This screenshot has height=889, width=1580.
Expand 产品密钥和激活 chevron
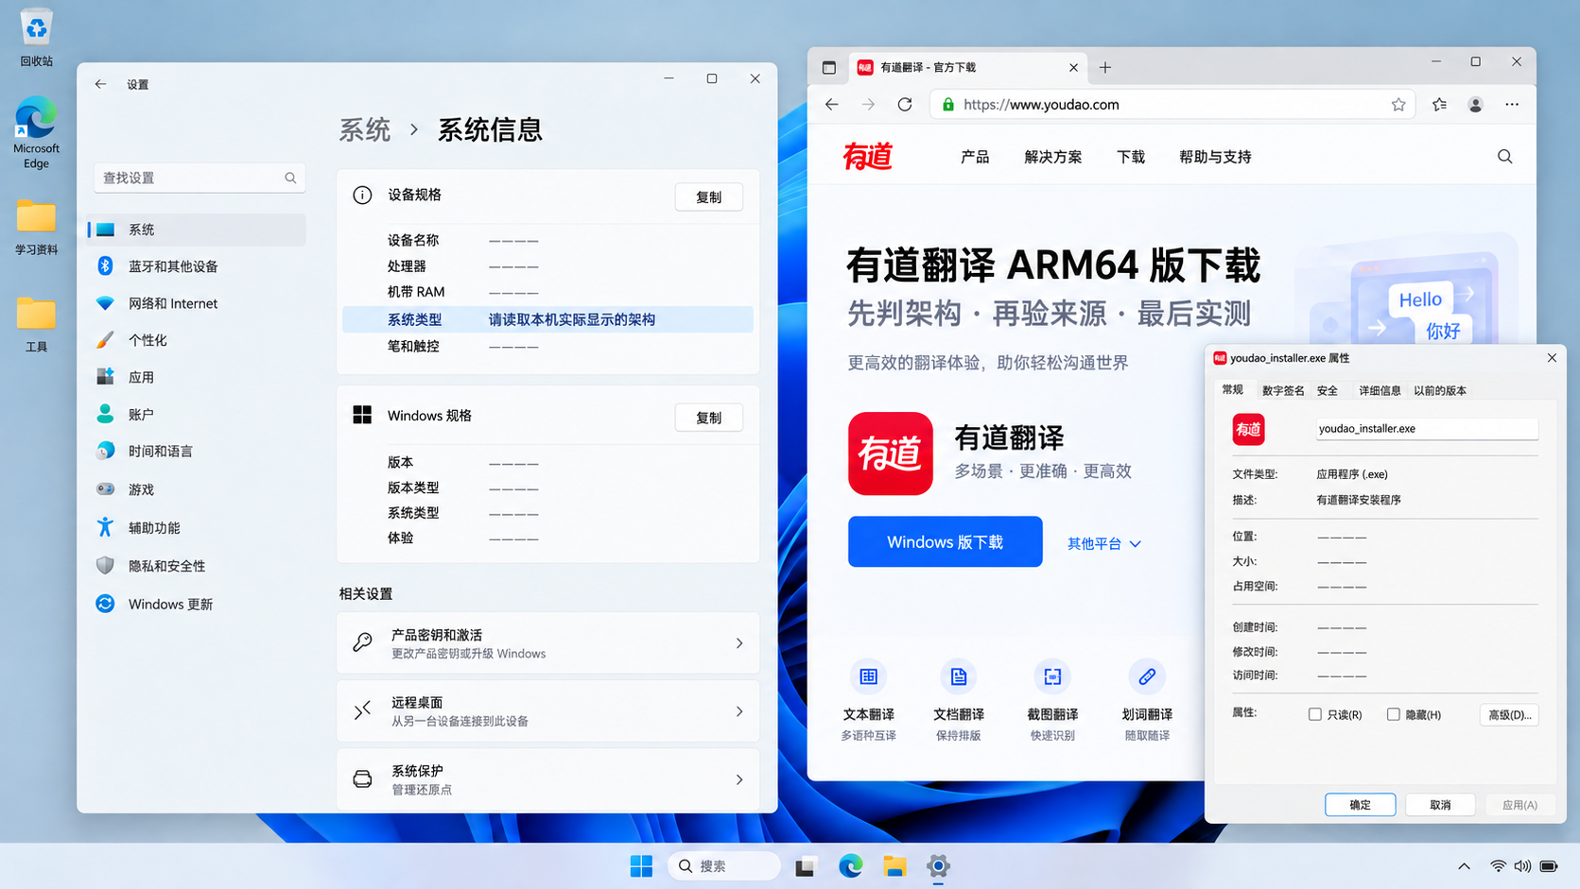(x=739, y=643)
